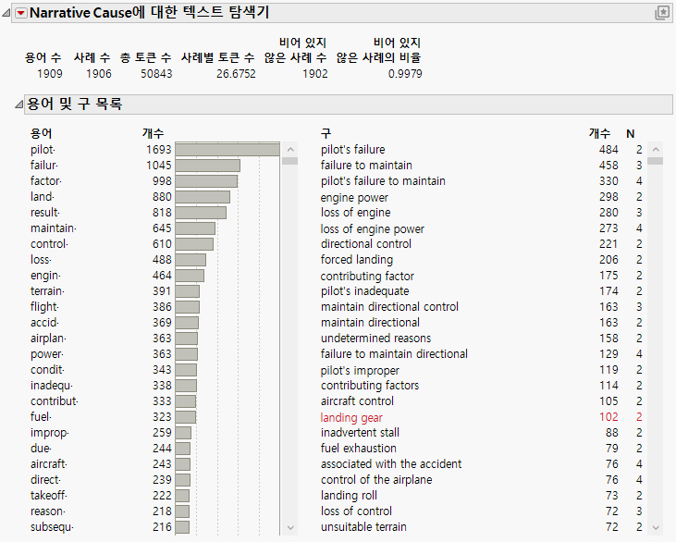Select the term 'fuel·'
Screen dimensions: 676x542
point(41,417)
